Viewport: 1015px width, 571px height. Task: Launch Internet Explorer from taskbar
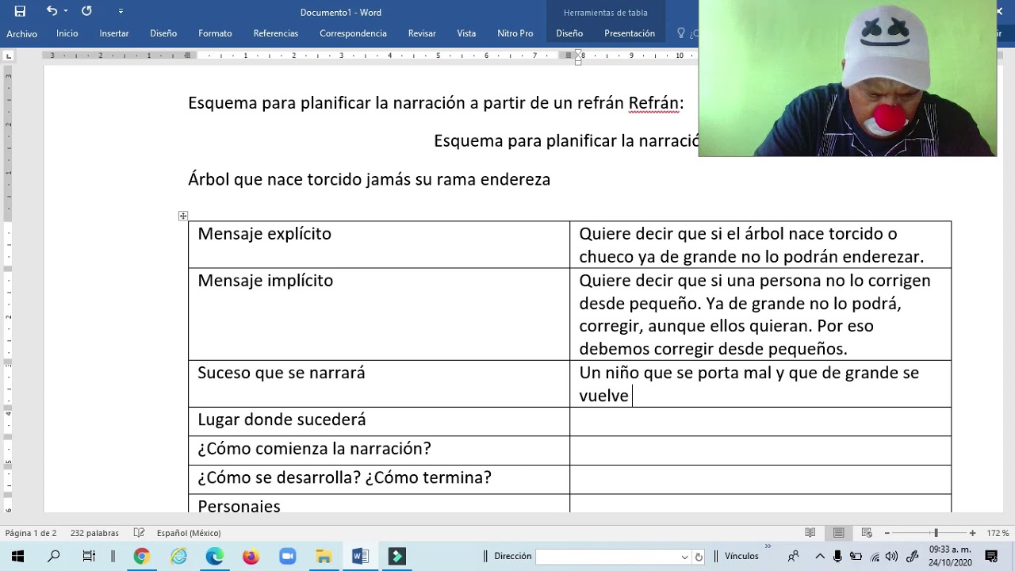pyautogui.click(x=178, y=557)
